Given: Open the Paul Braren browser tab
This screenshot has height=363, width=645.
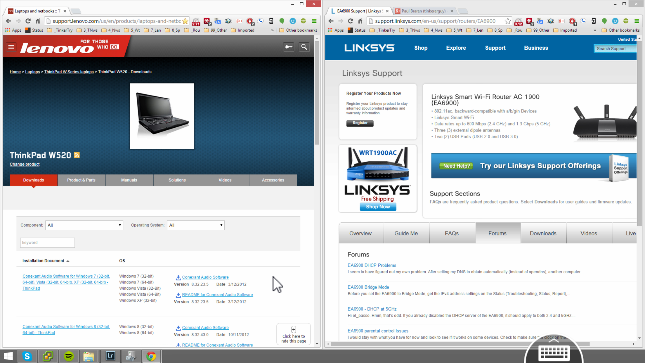Looking at the screenshot, I should point(423,11).
